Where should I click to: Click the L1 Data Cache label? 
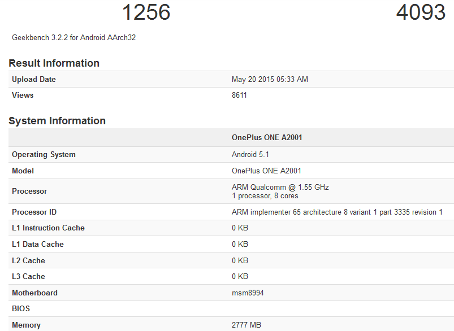click(x=38, y=244)
